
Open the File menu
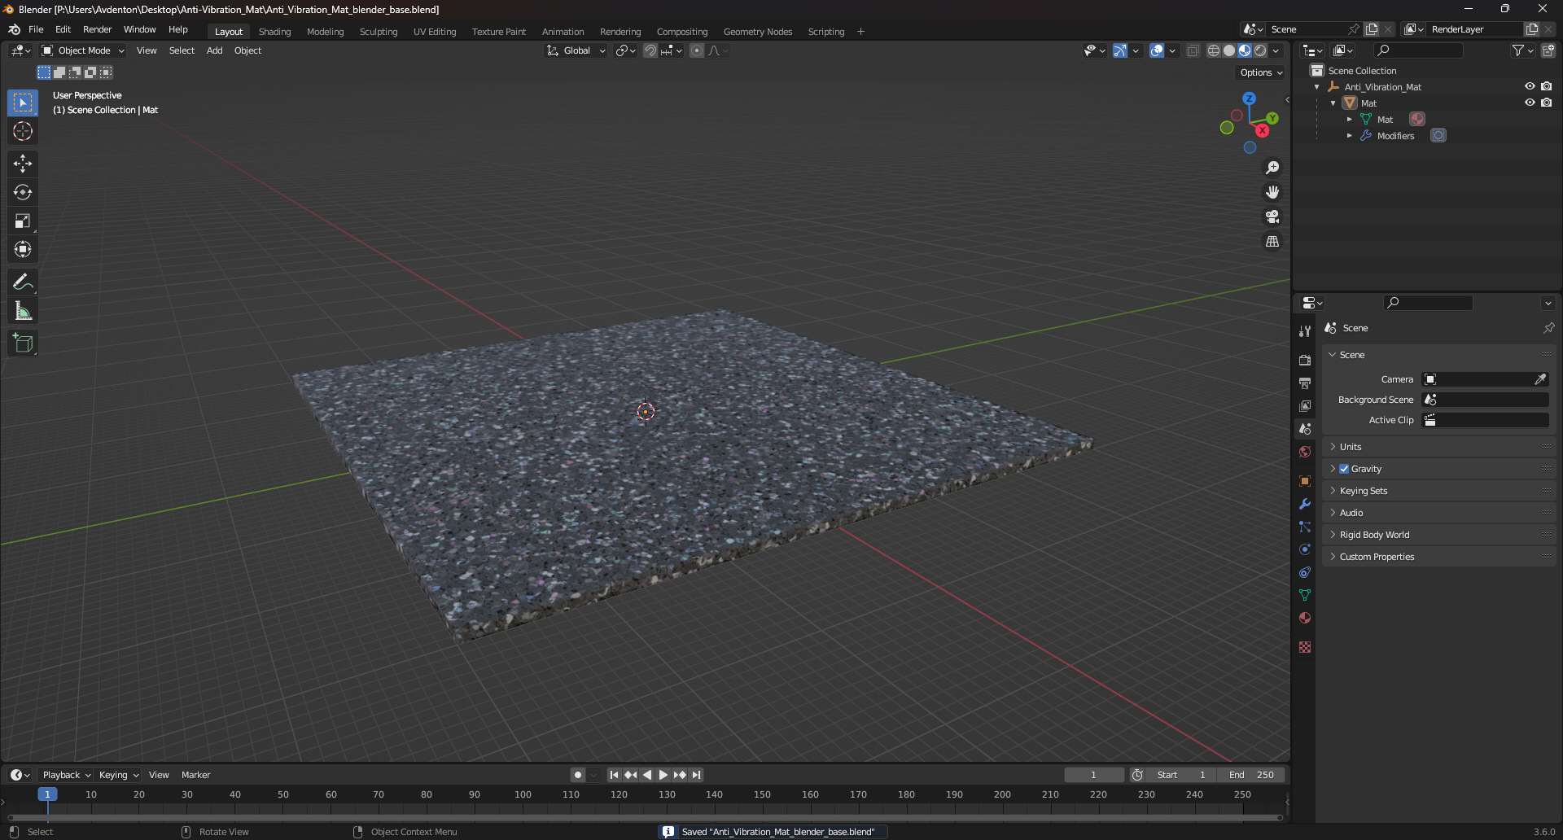click(x=36, y=29)
